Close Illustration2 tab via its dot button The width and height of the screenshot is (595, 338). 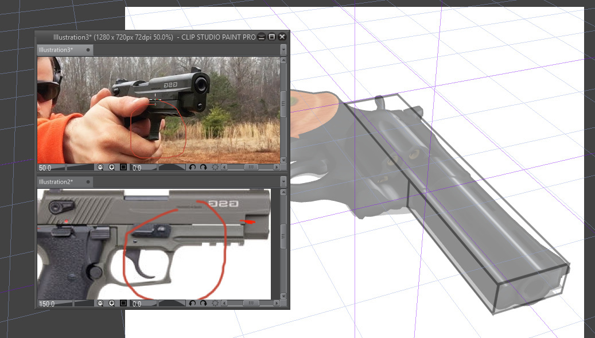tap(88, 182)
